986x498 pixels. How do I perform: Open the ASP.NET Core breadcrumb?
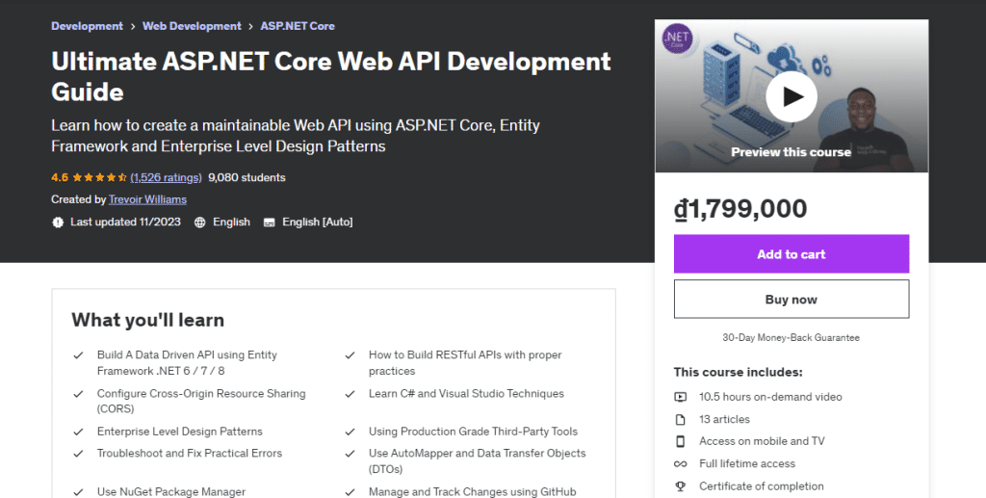(x=298, y=26)
